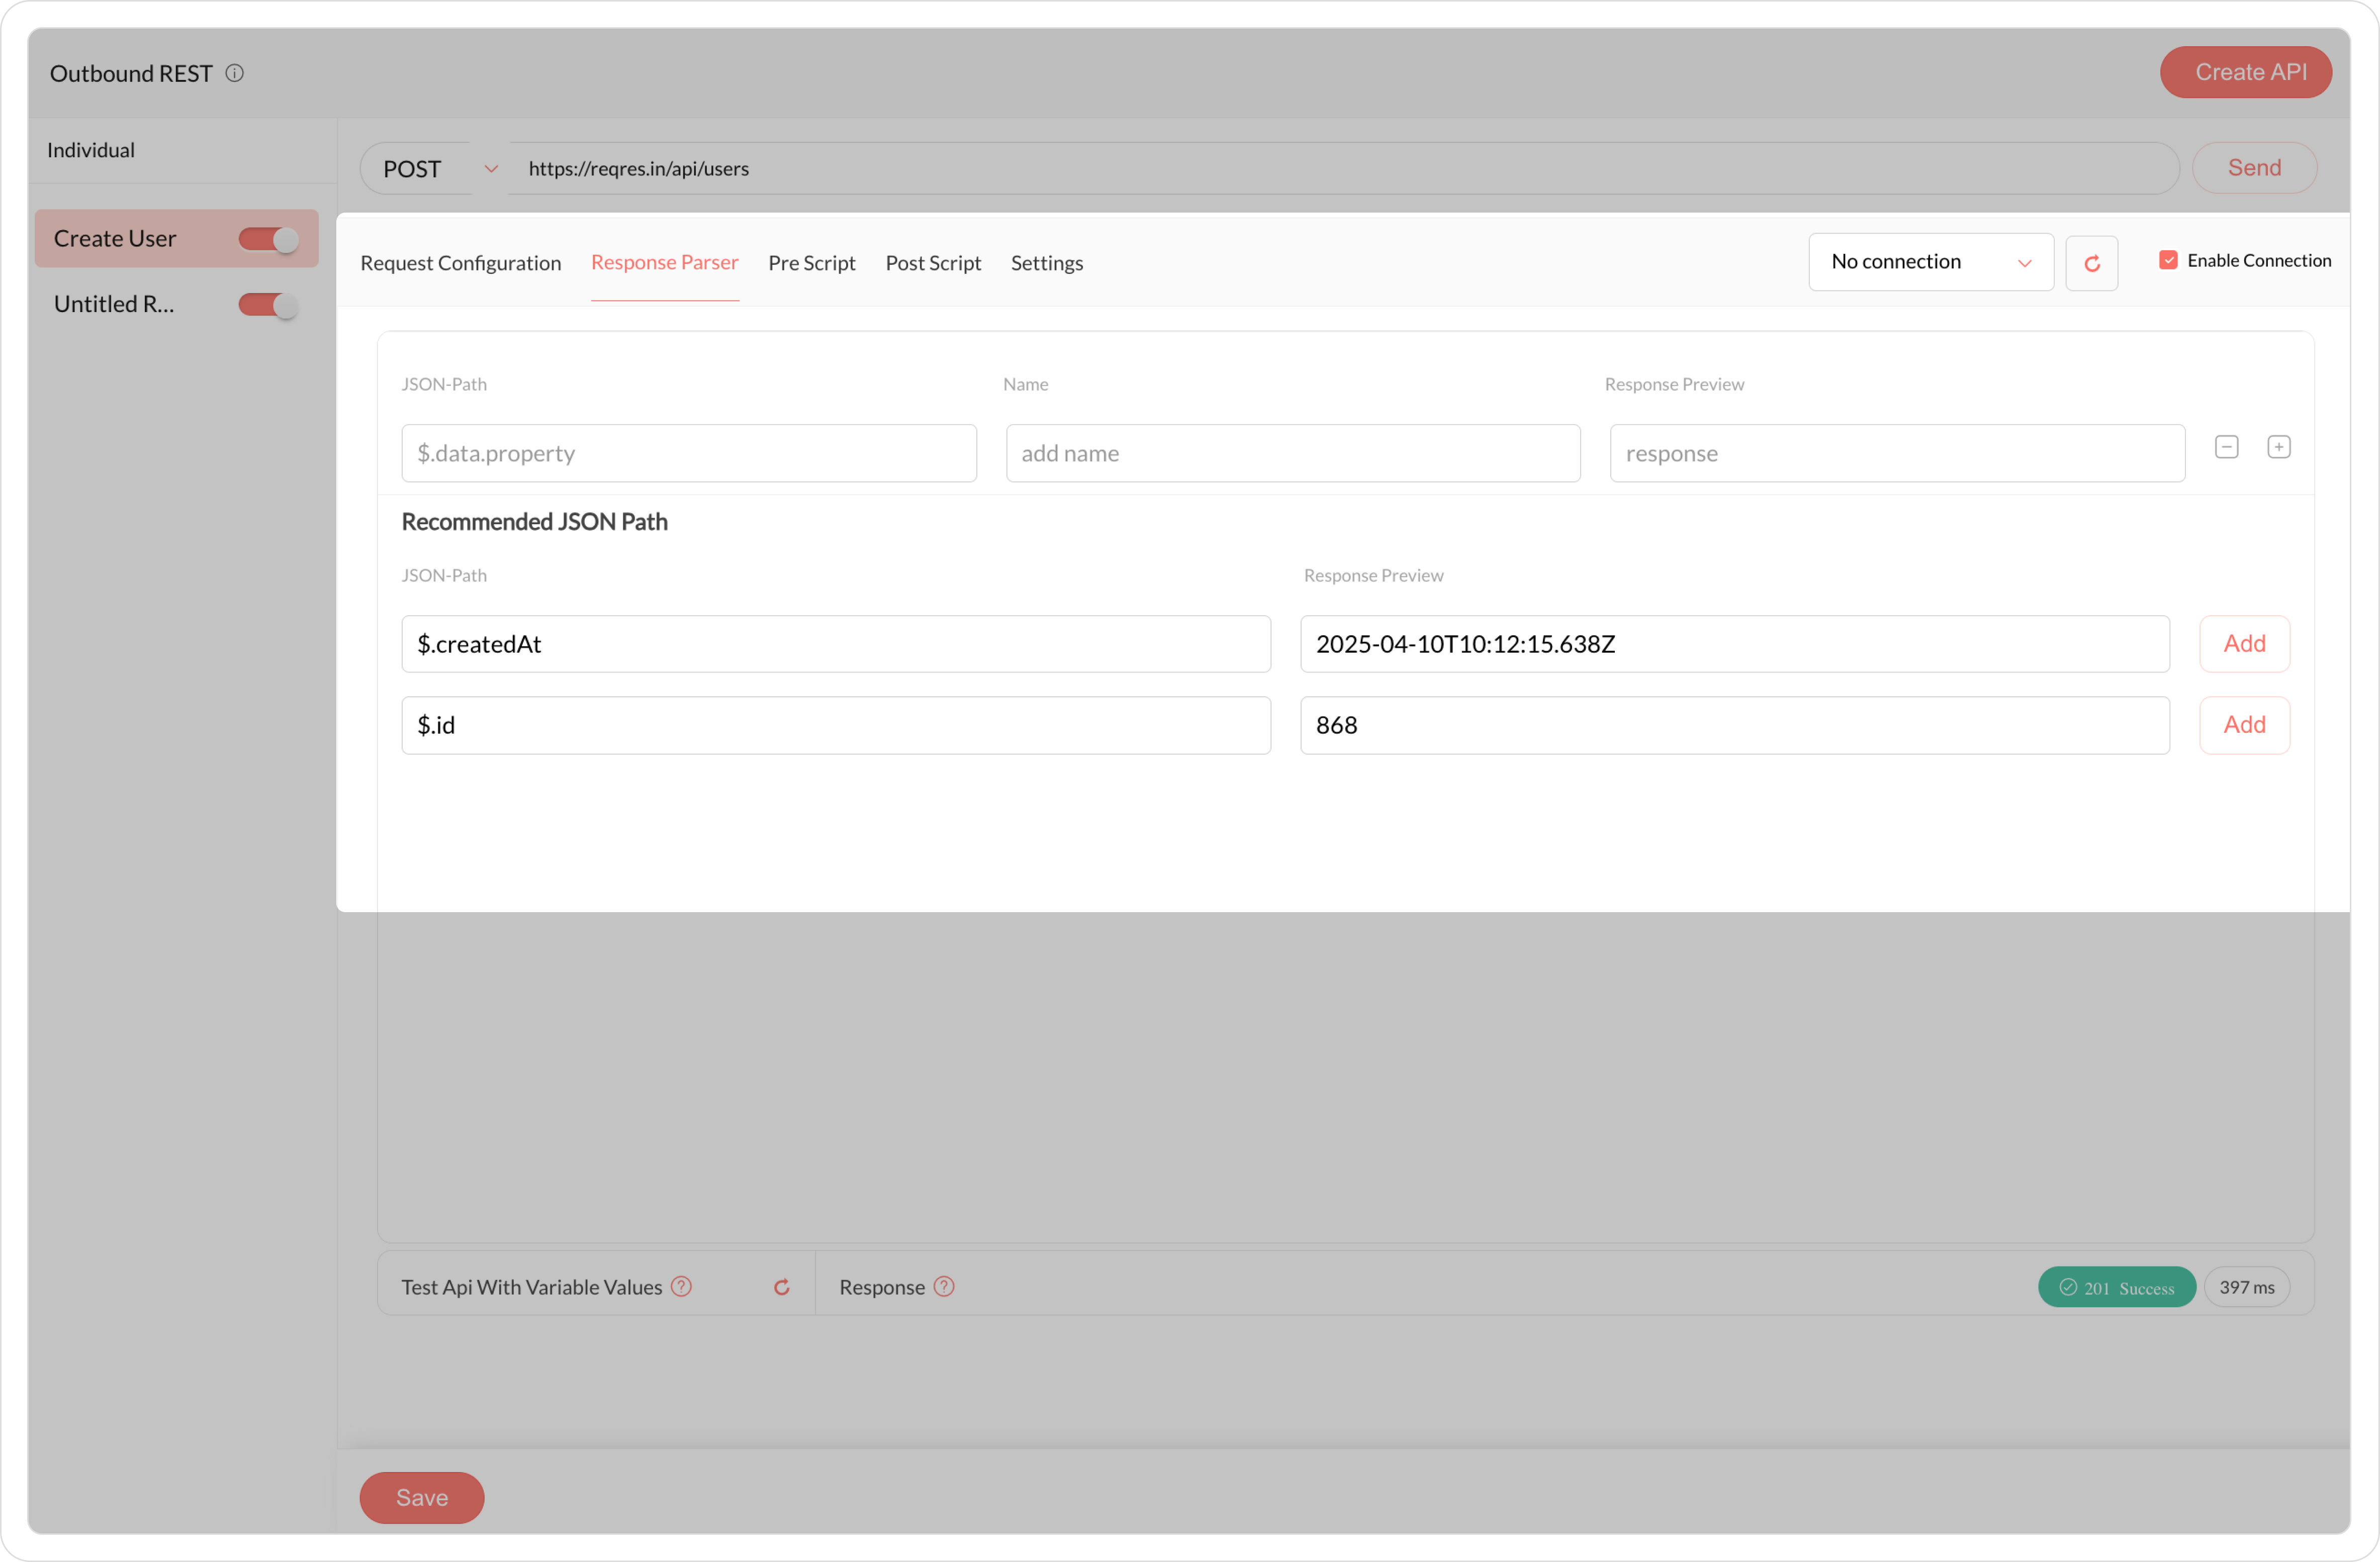Add parser row with plus icon
The image size is (2380, 1562).
[2278, 447]
